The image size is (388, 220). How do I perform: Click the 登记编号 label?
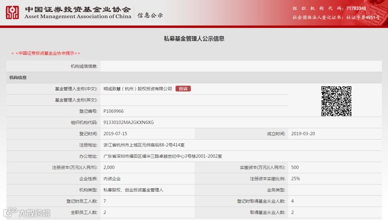88,111
